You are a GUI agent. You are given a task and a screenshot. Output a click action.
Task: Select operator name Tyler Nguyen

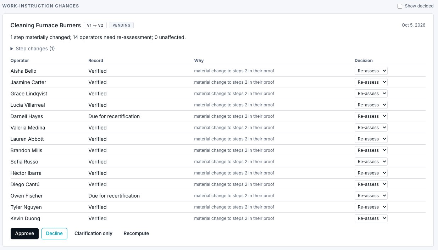tap(26, 207)
